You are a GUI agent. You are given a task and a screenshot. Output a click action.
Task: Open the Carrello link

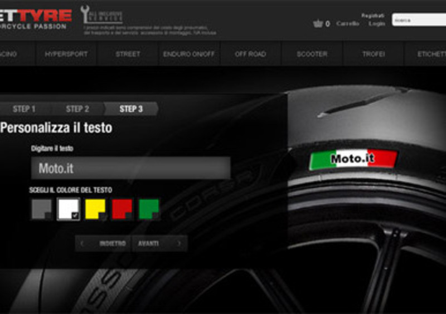347,23
